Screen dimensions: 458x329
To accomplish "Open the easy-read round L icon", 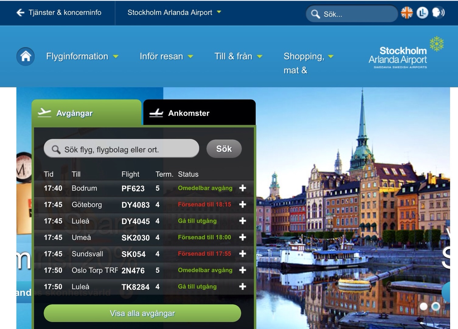I will 422,13.
